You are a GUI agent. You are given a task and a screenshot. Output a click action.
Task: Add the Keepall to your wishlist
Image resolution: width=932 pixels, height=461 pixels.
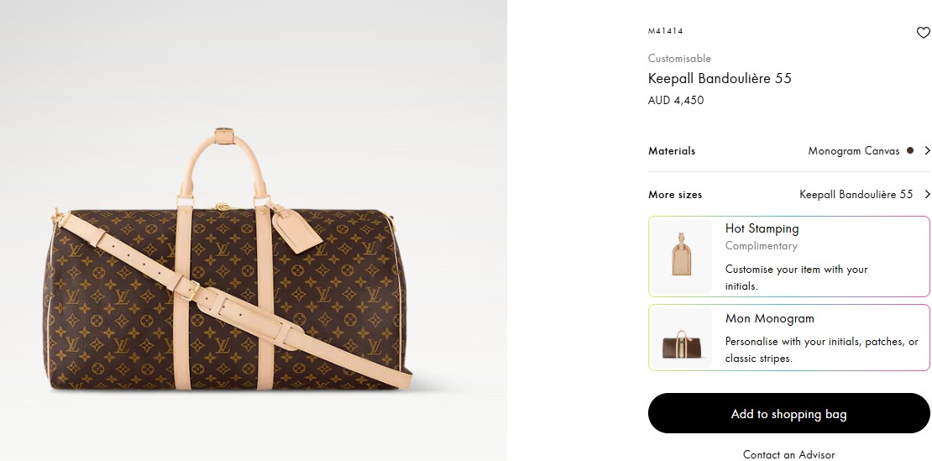click(923, 34)
